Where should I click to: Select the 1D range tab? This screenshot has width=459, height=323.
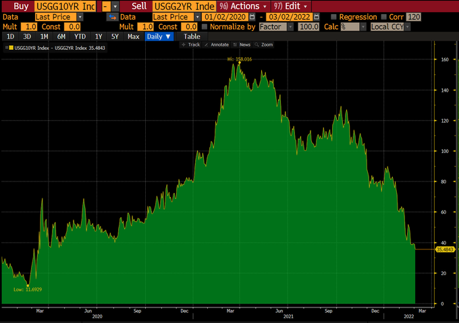(x=10, y=36)
